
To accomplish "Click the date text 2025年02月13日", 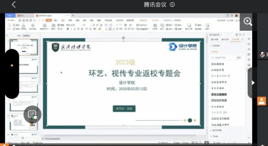I will pos(133,89).
